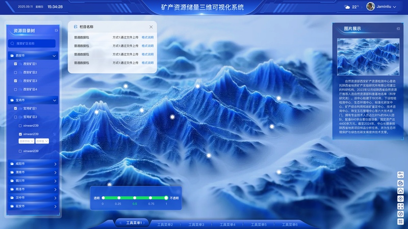The image size is (408, 229).
Task: Switch to 工具菜单1 tab
Action: (x=134, y=223)
